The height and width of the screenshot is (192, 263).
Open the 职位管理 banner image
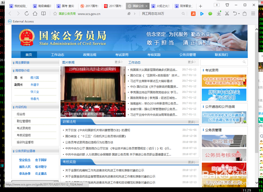click(x=224, y=141)
